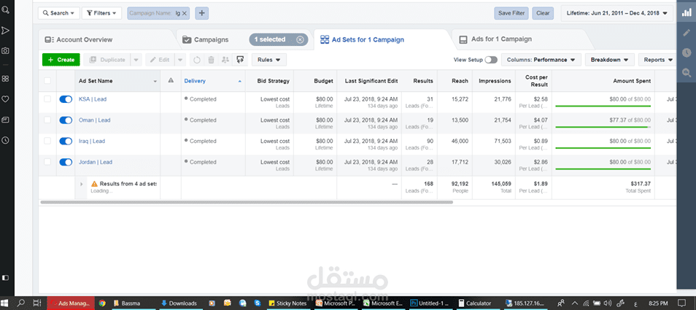Click the Save Filter button
This screenshot has width=696, height=310.
click(x=511, y=13)
